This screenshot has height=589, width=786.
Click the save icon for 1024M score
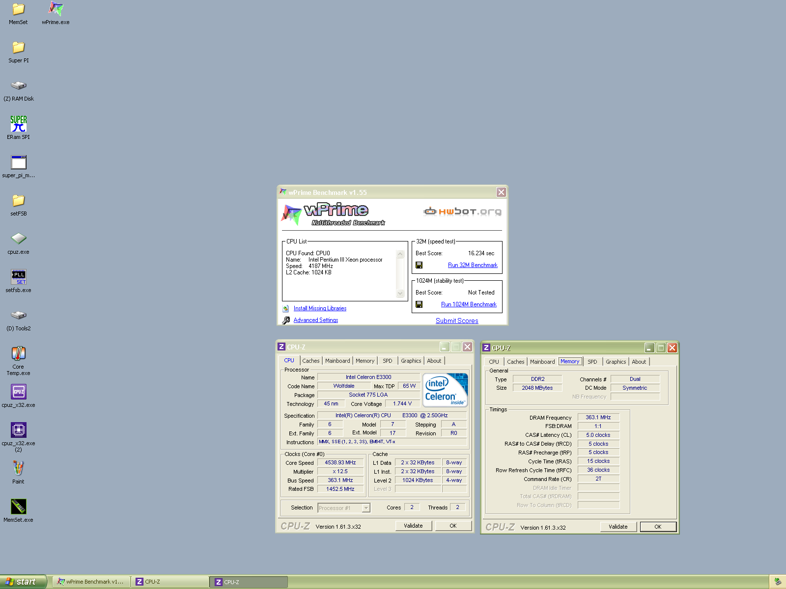click(x=419, y=304)
